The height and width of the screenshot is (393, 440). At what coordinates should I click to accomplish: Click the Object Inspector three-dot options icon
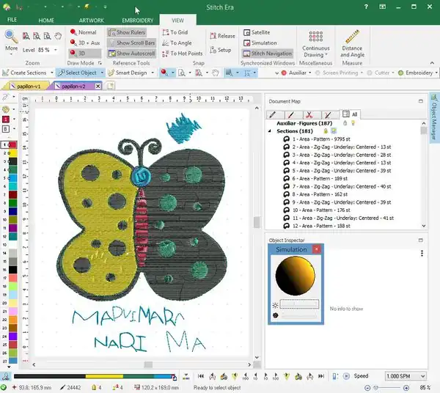tap(422, 254)
